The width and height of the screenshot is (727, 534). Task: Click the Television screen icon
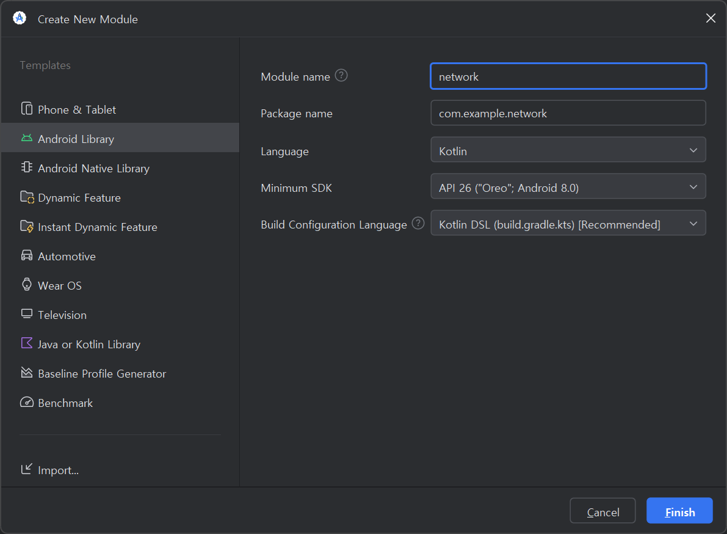tap(27, 314)
